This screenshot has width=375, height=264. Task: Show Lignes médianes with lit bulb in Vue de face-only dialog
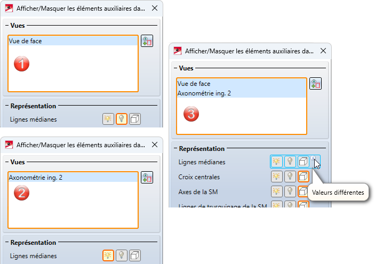click(x=108, y=119)
